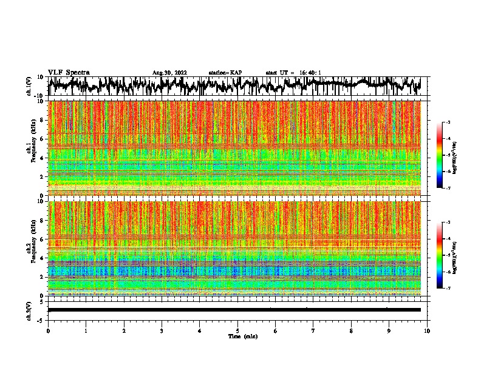The height and width of the screenshot is (371, 481).
Task: Click the "4" tick on ch.1 frequency axis
Action: (x=43, y=158)
